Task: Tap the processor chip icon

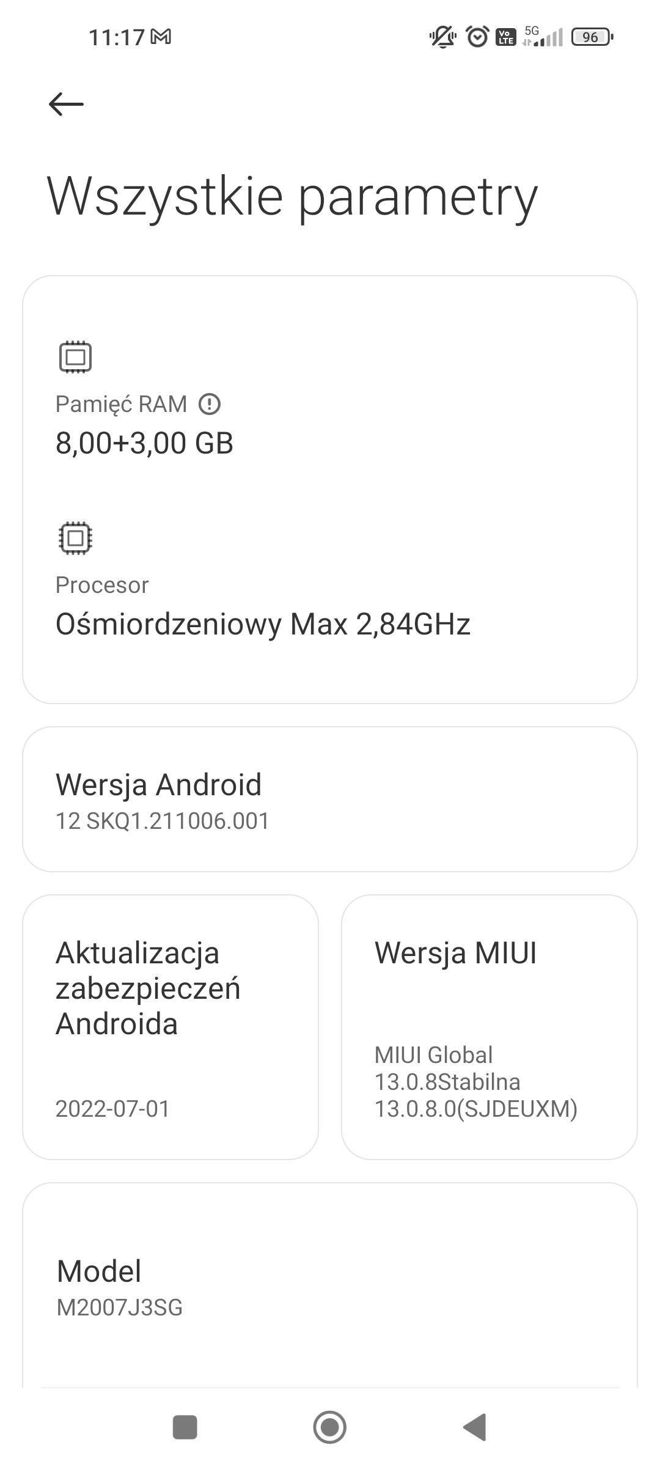Action: tap(75, 538)
